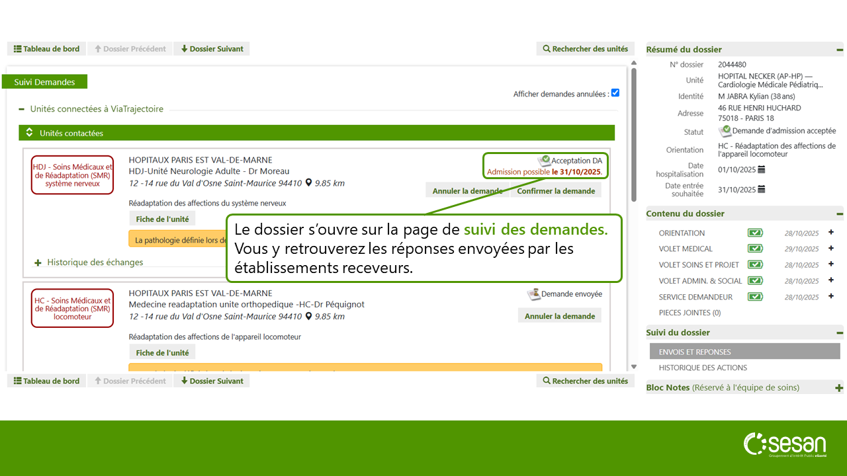Image resolution: width=847 pixels, height=476 pixels.
Task: Open top Rechercher des unités search
Action: (585, 49)
